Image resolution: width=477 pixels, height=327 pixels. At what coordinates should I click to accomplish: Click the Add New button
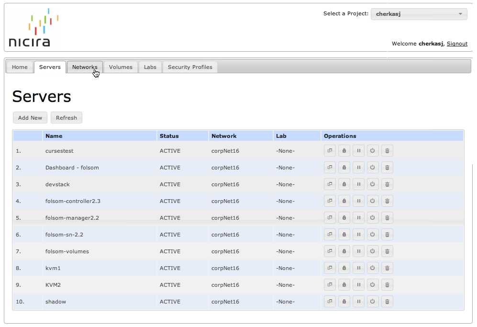pyautogui.click(x=30, y=118)
